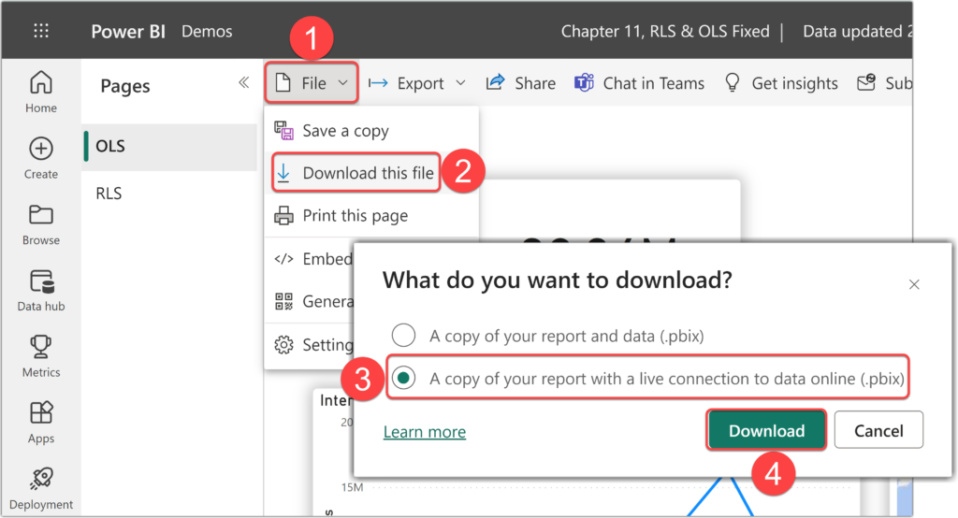Image resolution: width=958 pixels, height=518 pixels.
Task: Select the OLS page
Action: [x=170, y=146]
